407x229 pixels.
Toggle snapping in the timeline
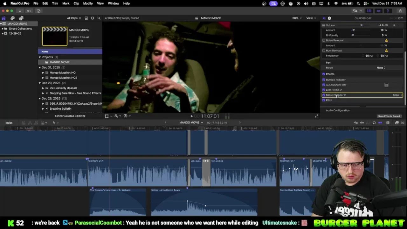[380, 123]
